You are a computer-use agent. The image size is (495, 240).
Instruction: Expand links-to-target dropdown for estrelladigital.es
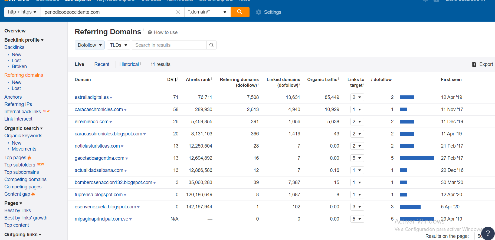point(357,97)
